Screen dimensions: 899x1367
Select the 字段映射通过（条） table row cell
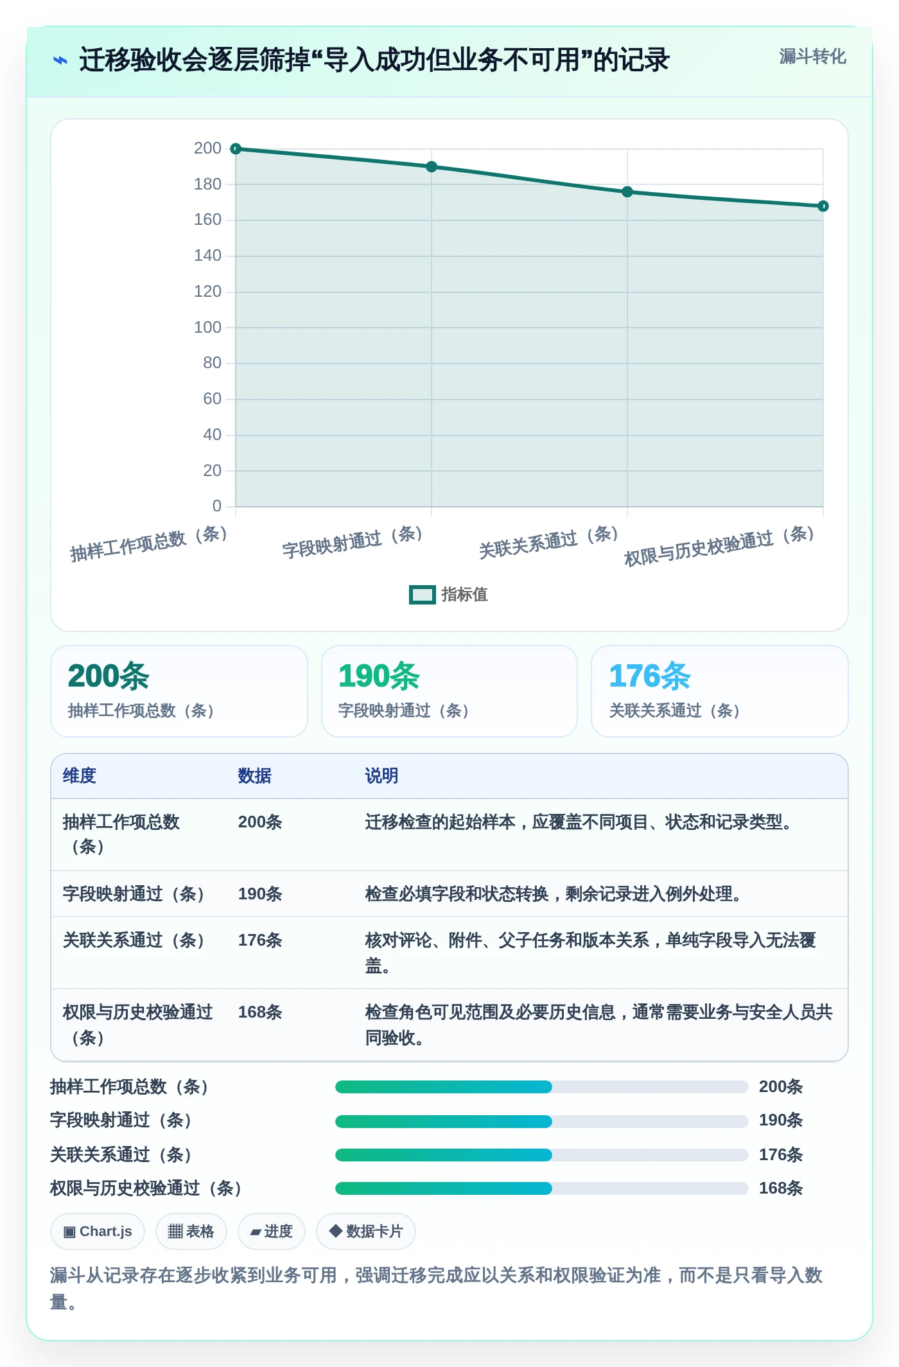tap(139, 894)
